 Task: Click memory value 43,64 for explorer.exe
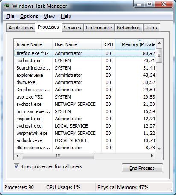coord(149,75)
